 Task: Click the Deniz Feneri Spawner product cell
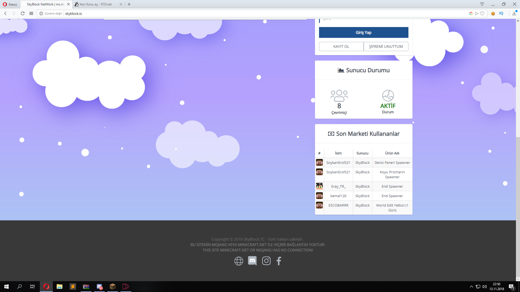click(x=392, y=162)
